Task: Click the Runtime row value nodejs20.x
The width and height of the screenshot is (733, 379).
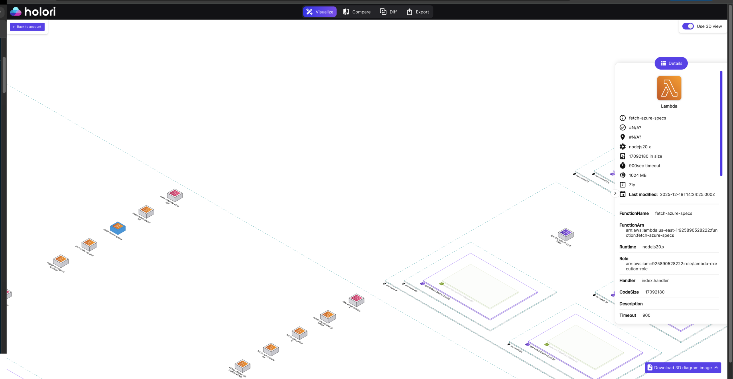Action: coord(653,247)
